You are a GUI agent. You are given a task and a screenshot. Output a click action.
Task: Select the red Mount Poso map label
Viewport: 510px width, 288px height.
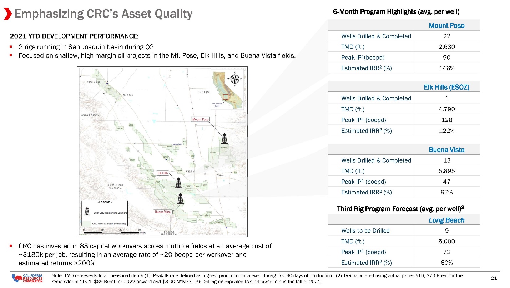pyautogui.click(x=201, y=119)
